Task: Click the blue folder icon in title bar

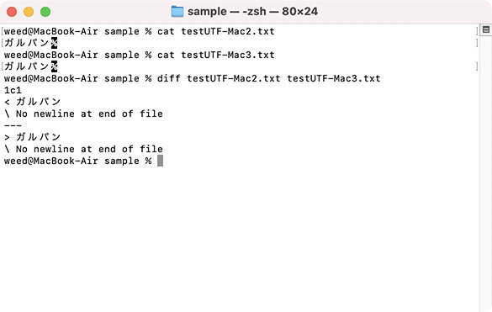Action: point(177,12)
